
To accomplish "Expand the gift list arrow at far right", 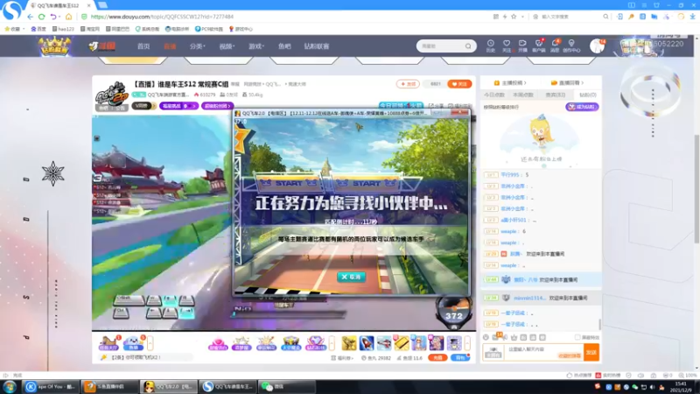I will 467,343.
